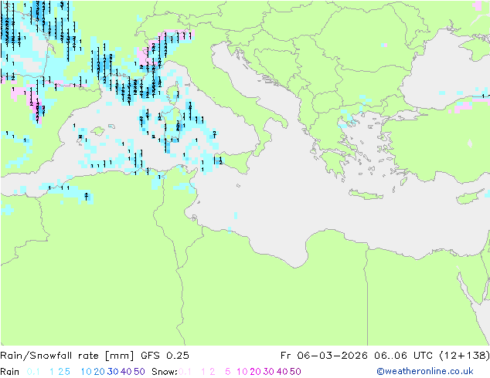The width and height of the screenshot is (490, 378).
Task: Click the "Fr 06-03-2026" date text
Action: [x=324, y=356]
